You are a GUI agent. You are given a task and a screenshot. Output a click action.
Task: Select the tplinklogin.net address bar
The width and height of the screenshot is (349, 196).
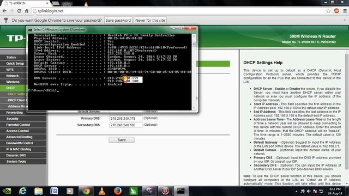click(x=178, y=11)
